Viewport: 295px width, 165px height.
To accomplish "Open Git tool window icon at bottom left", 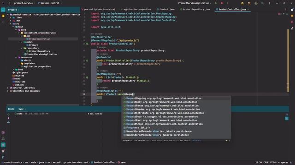I will click(x=3, y=157).
